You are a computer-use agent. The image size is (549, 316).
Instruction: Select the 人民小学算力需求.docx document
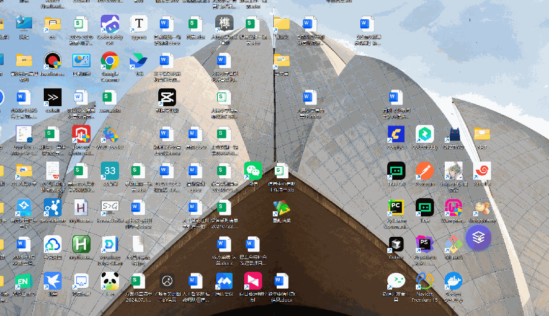pos(310,98)
